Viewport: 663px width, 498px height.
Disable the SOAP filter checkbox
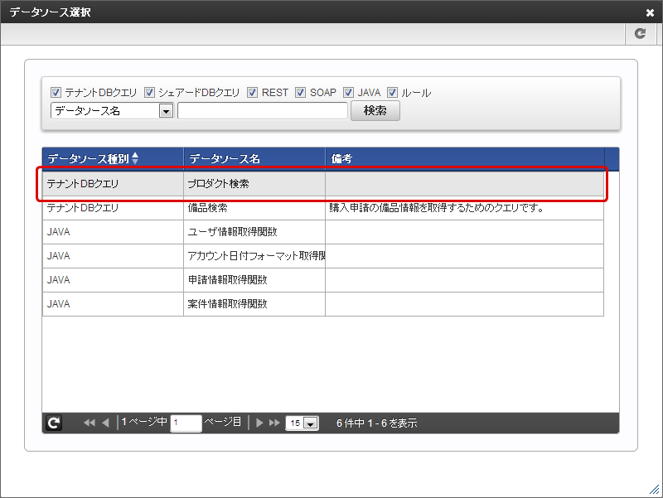(301, 93)
